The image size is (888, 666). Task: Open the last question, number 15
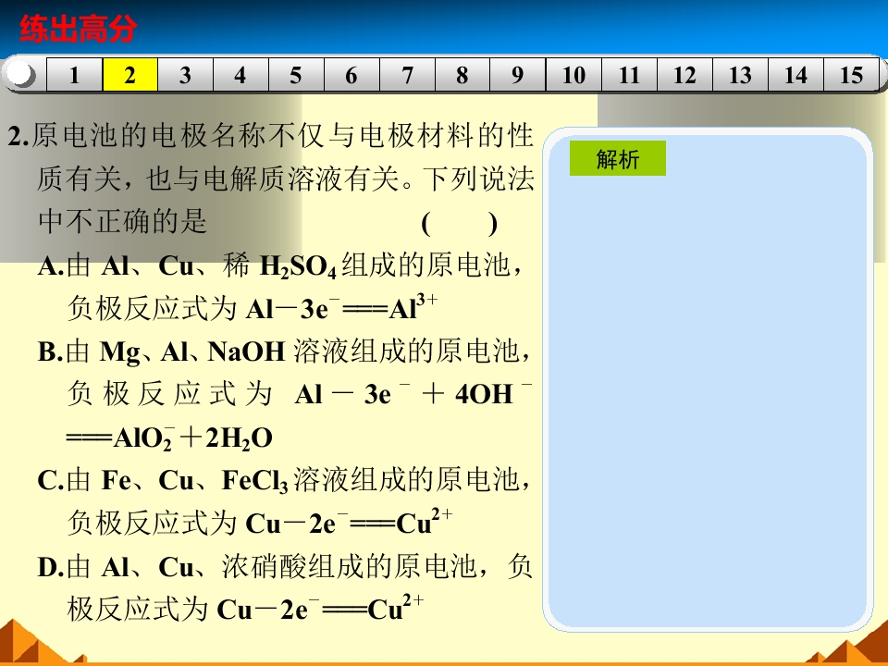click(x=851, y=76)
